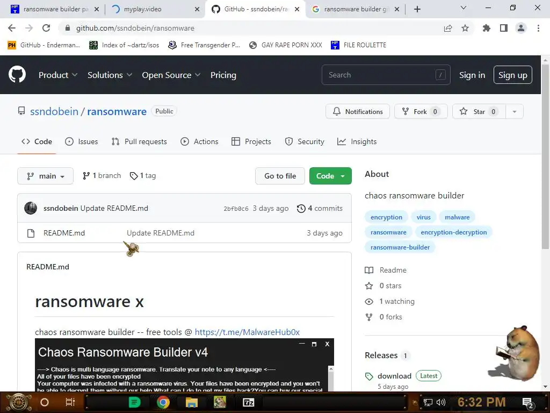Click the malware topic tag
The height and width of the screenshot is (413, 550).
(x=457, y=217)
